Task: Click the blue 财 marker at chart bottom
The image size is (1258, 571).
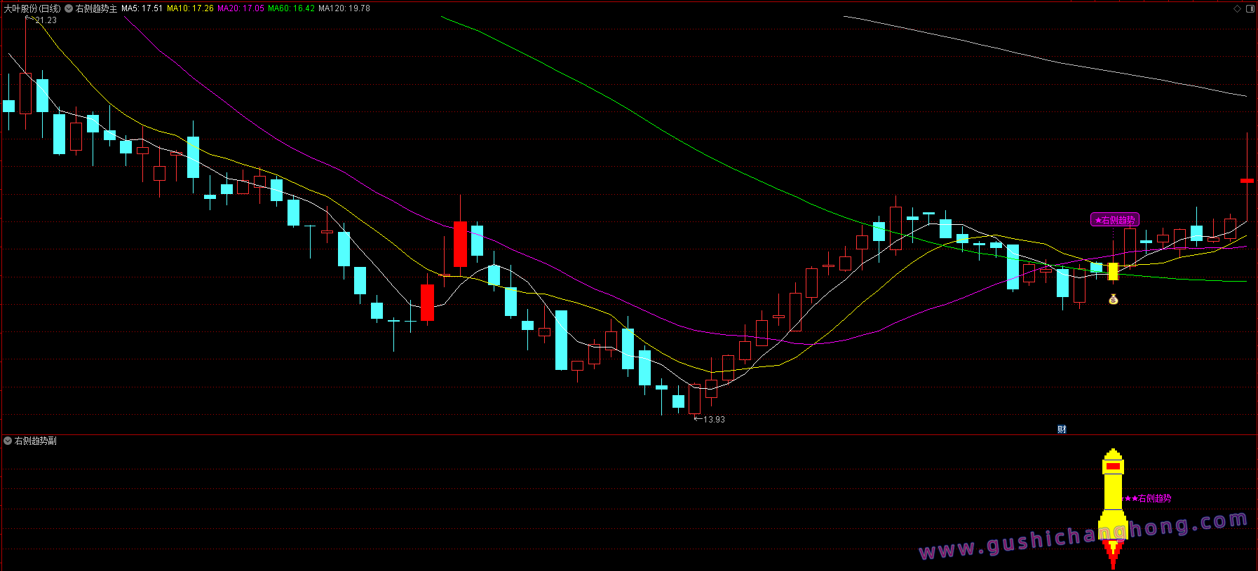Action: pyautogui.click(x=1062, y=429)
